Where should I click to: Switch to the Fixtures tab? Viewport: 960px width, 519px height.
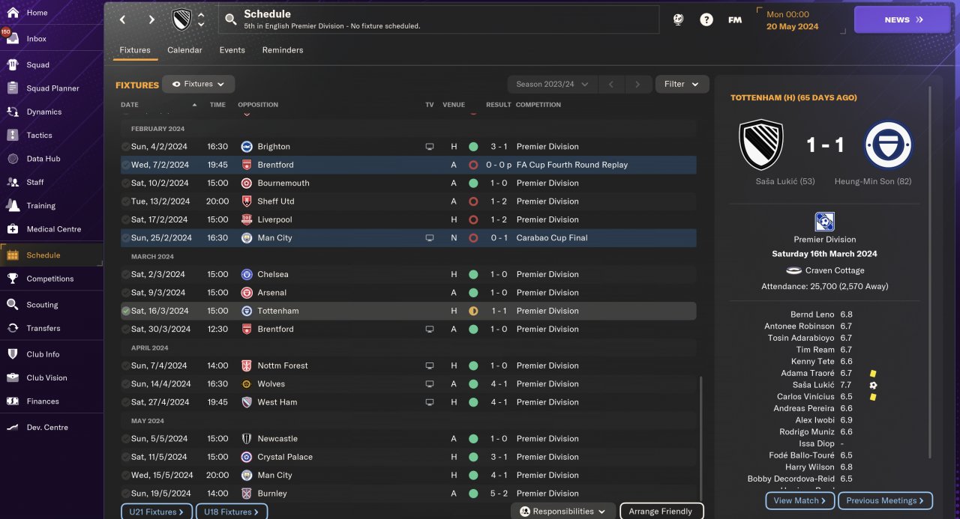(135, 50)
